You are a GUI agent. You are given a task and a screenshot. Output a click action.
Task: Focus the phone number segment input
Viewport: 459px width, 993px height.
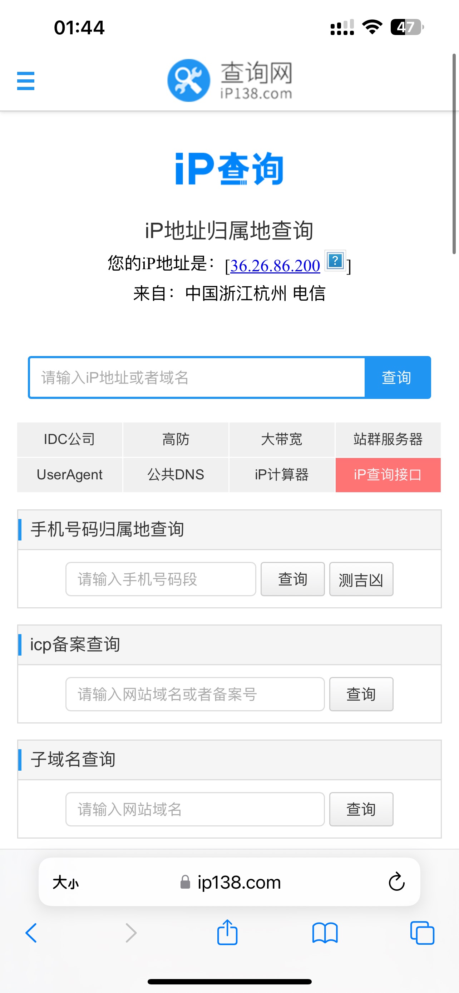click(x=161, y=579)
